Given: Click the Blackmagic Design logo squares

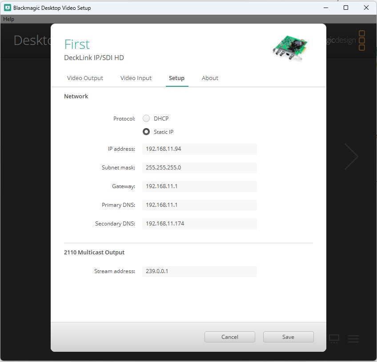Looking at the screenshot, I should click(362, 40).
